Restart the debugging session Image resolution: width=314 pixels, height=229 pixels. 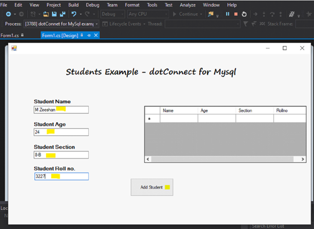point(244,14)
